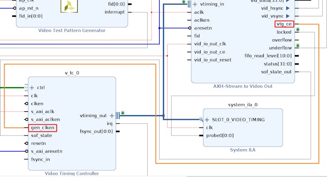Select the s_axi_aresetn port

point(47,151)
